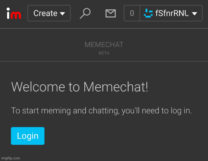The width and height of the screenshot is (208, 161).
Task: Click the magnifying glass search icon
Action: pos(85,13)
